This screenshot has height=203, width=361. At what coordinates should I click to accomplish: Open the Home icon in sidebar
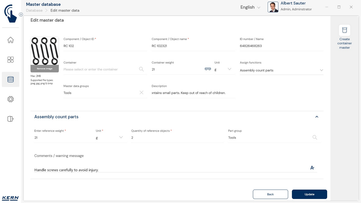click(10, 40)
